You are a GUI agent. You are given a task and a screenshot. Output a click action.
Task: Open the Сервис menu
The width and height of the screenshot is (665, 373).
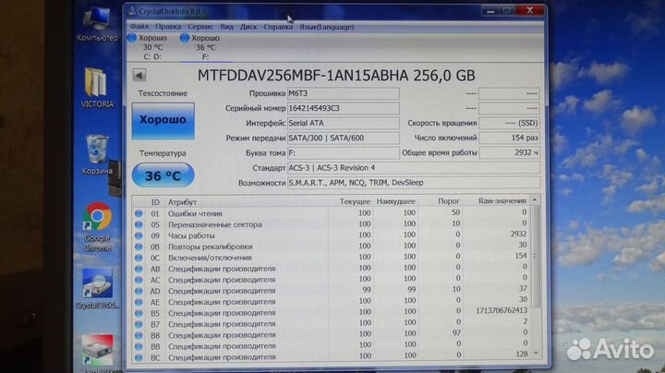[200, 27]
